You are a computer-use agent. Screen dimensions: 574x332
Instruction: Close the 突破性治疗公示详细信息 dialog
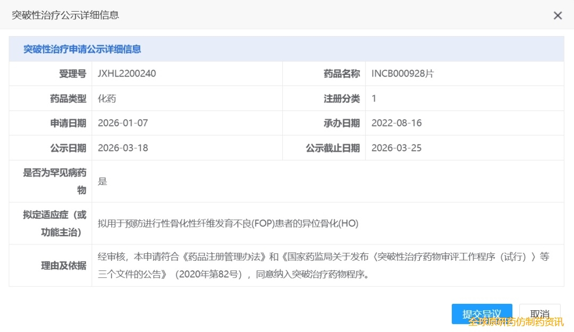tap(558, 15)
